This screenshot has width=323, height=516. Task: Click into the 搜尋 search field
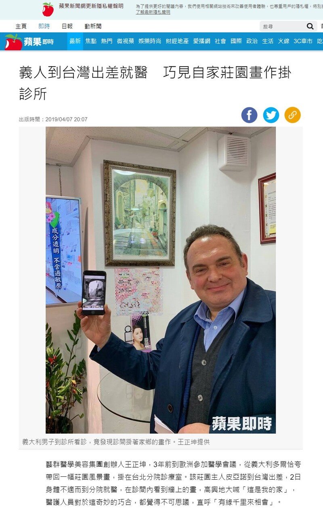click(x=283, y=26)
